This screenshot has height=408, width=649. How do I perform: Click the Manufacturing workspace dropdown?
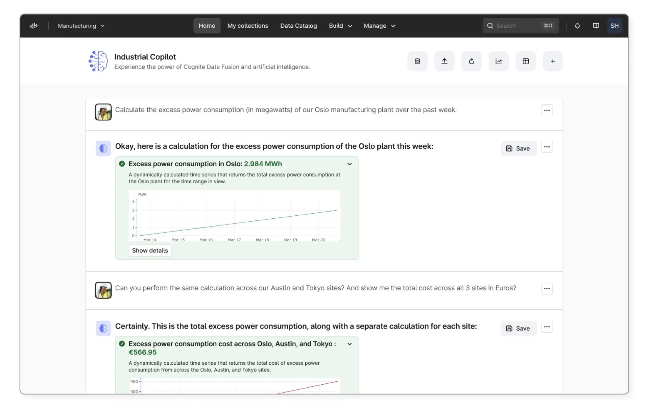point(80,26)
